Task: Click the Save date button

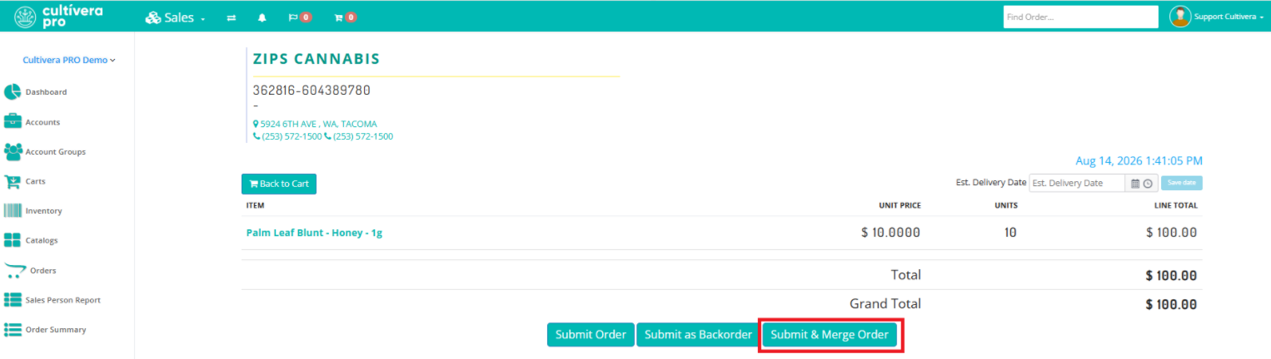Action: 1182,184
